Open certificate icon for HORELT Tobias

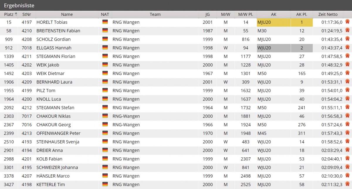point(348,22)
